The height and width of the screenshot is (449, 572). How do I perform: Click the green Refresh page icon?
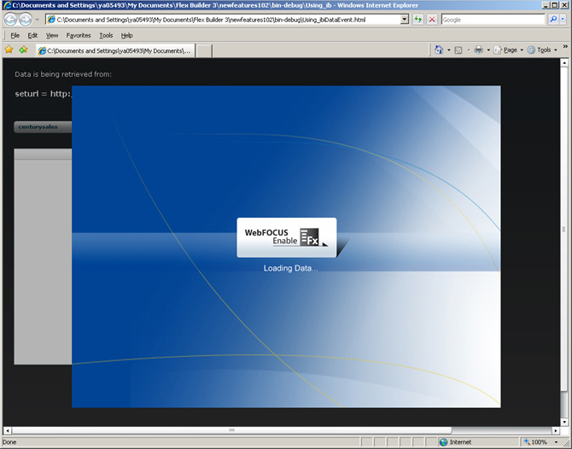pos(418,20)
